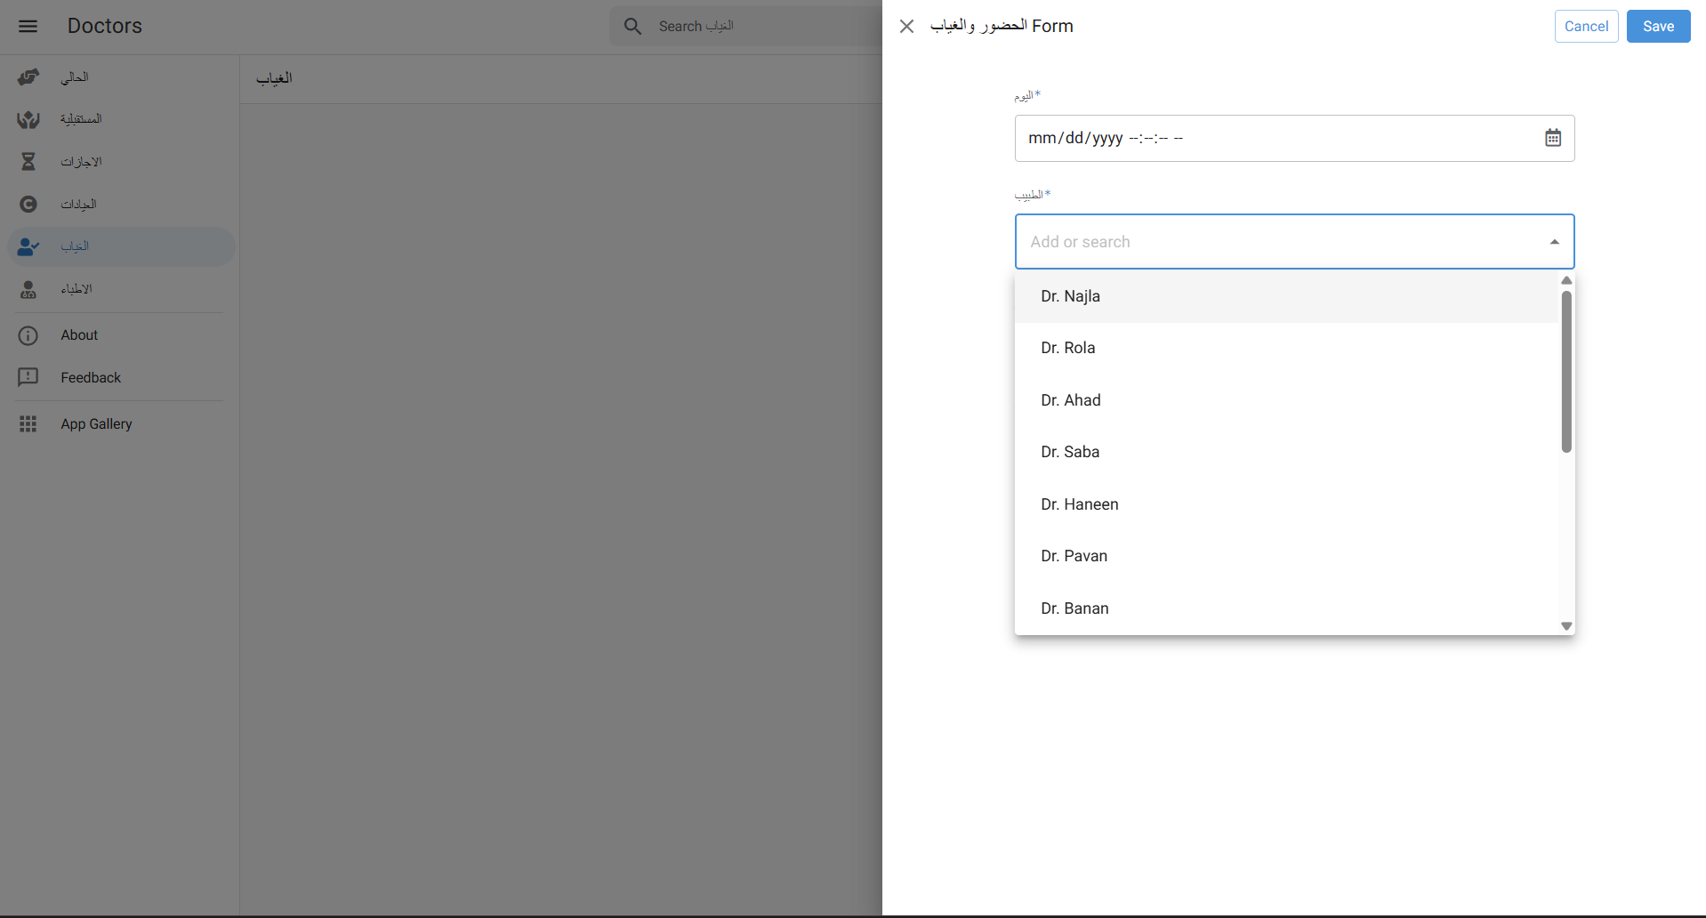Screen dimensions: 1706x918
Task: Click the mm/dd/yyyy date input field
Action: click(x=1272, y=138)
